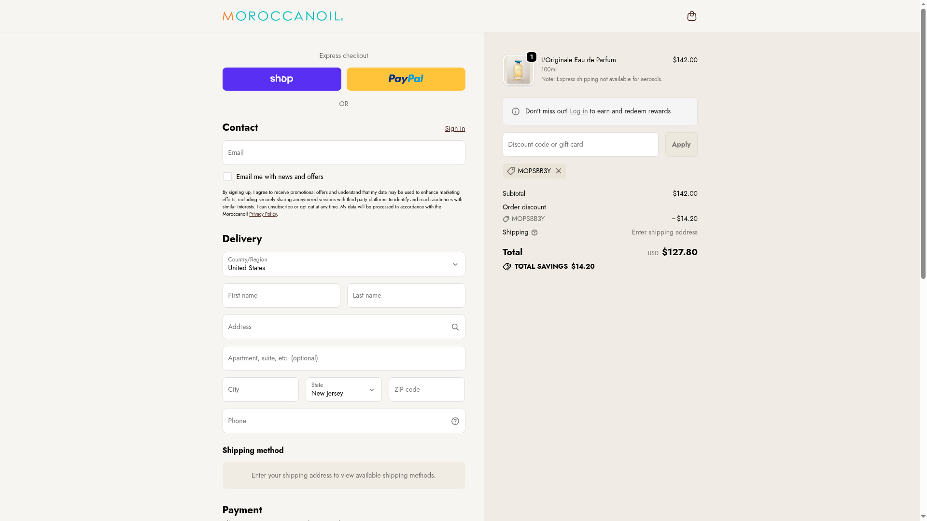The image size is (927, 521).
Task: Click the shipping help question icon
Action: click(x=534, y=233)
